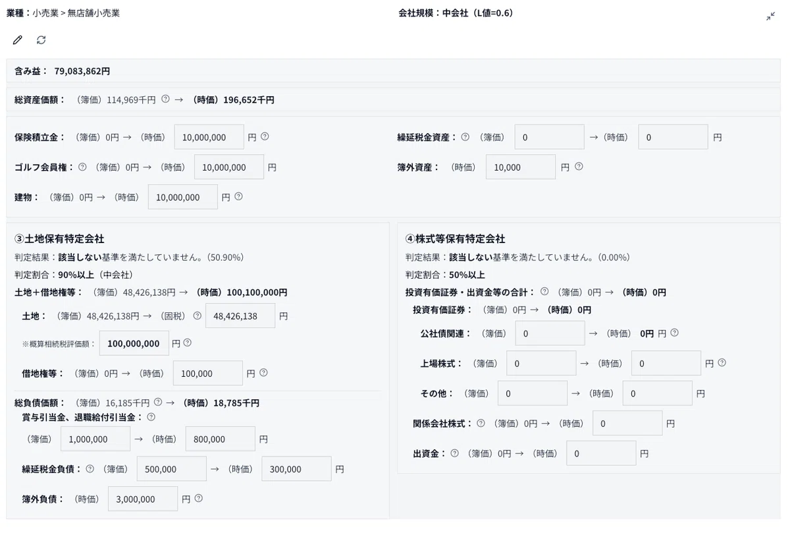Focus the 賞与引当金 market value field showing 800,000
This screenshot has height=533, width=790.
coord(221,439)
